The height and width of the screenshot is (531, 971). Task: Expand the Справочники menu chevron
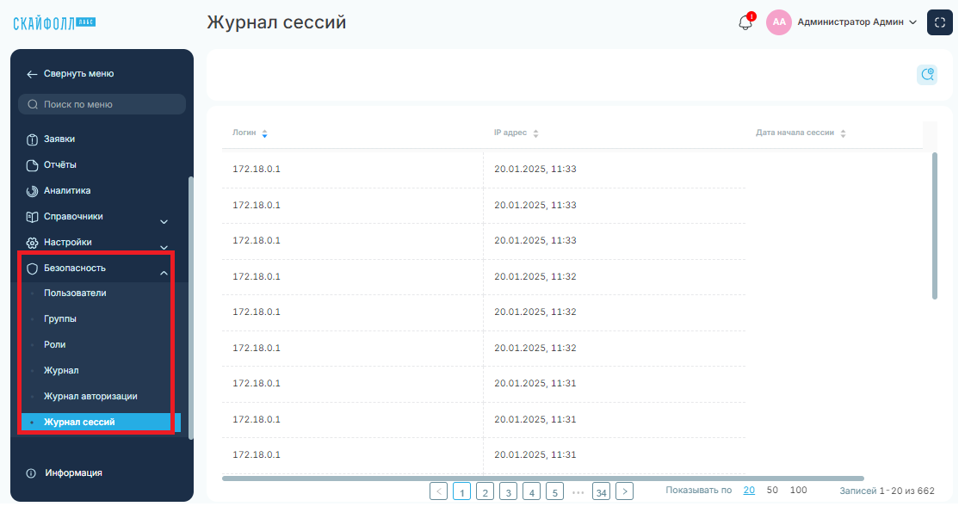pyautogui.click(x=164, y=221)
